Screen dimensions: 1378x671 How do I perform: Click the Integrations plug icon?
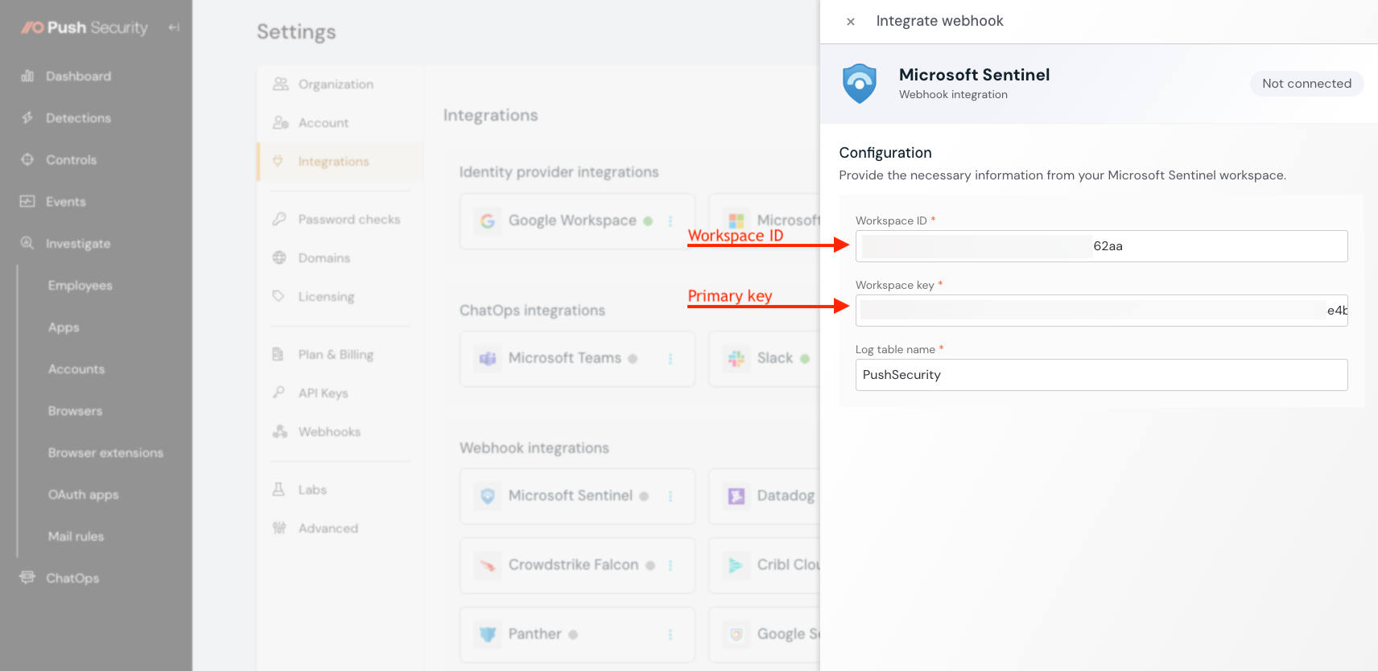click(278, 161)
